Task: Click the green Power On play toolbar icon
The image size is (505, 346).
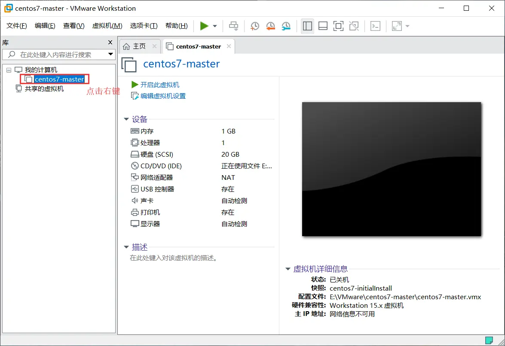Action: tap(204, 26)
